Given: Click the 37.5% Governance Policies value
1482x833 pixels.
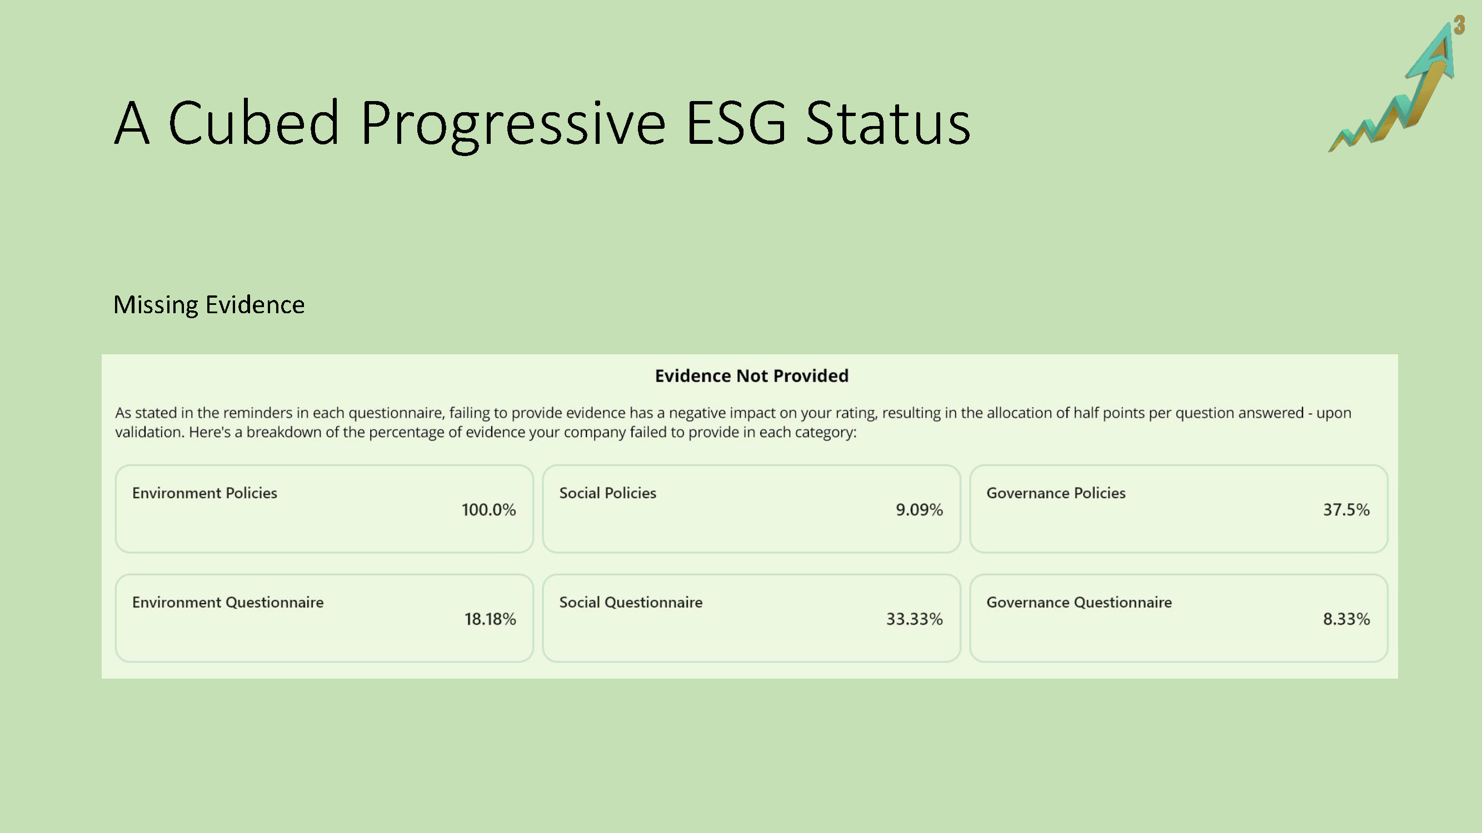Looking at the screenshot, I should point(1346,510).
